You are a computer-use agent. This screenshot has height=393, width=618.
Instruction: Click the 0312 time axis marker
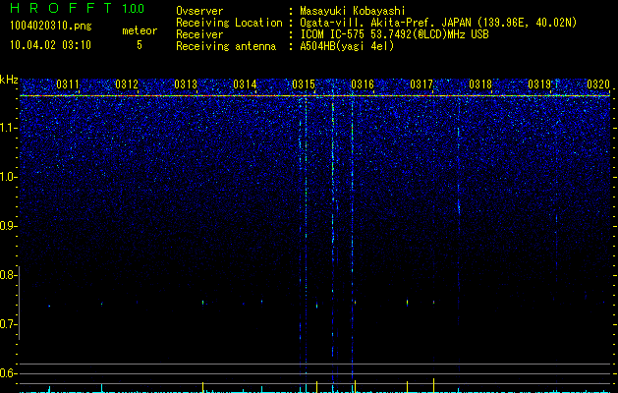[x=127, y=84]
